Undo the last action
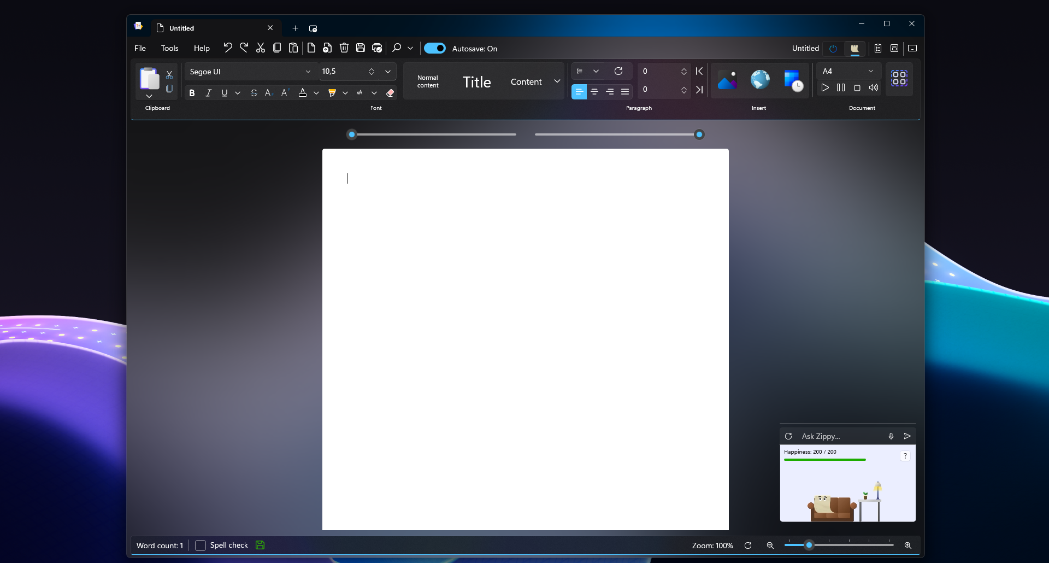This screenshot has height=563, width=1049. [x=228, y=48]
